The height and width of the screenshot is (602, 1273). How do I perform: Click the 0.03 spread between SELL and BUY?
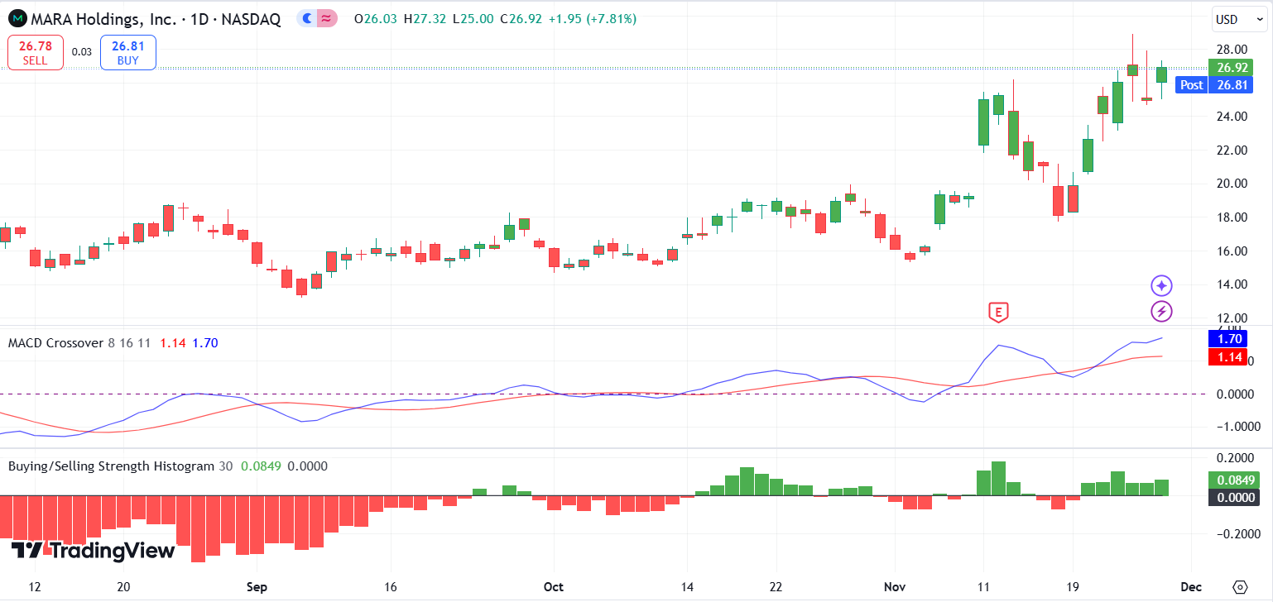coord(82,52)
